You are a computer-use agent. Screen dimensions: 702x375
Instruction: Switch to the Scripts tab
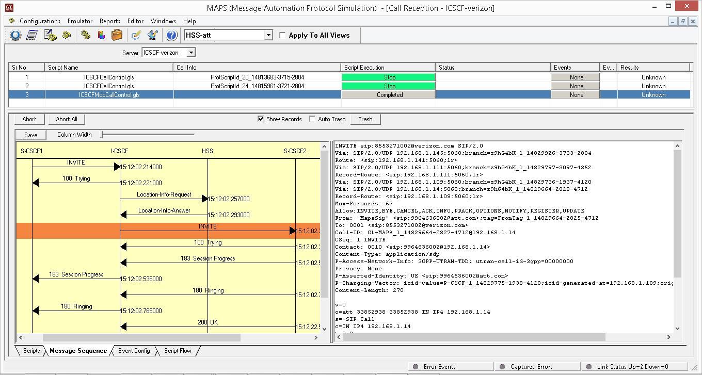pos(31,351)
